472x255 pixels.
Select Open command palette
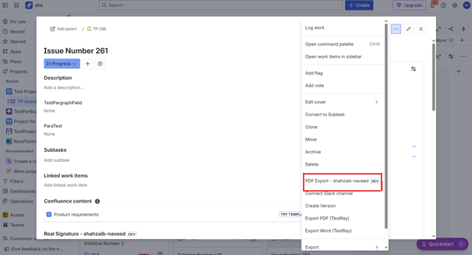(x=343, y=44)
